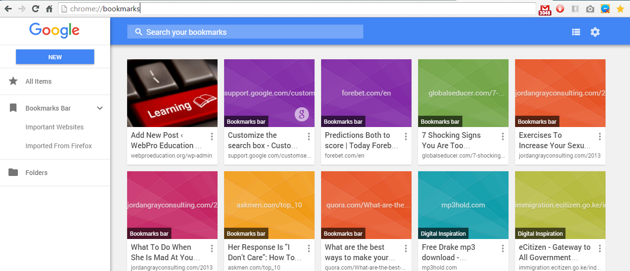Open the mp3hold.com teal thumbnail
The width and height of the screenshot is (630, 271).
point(463,205)
